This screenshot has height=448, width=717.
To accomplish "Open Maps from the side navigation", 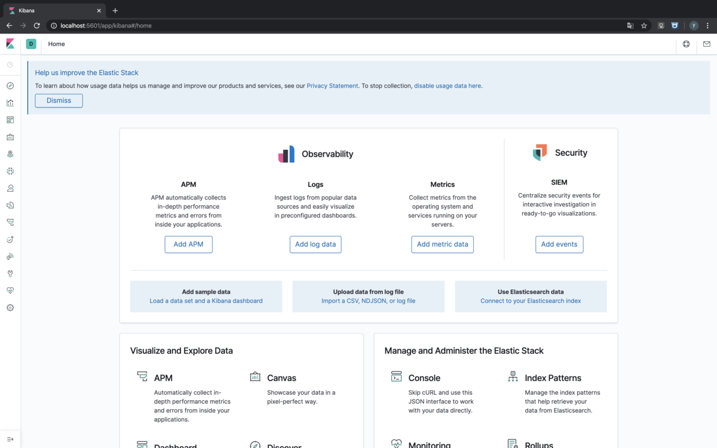I will click(x=10, y=154).
